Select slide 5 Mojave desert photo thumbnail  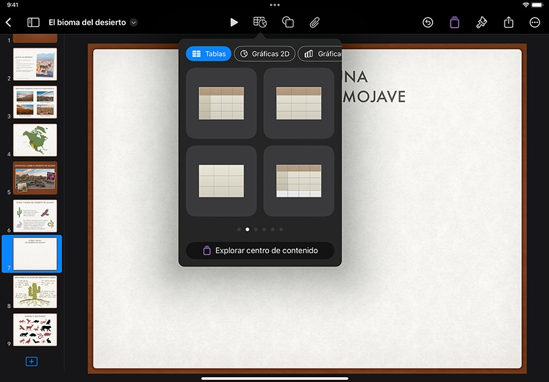click(35, 178)
